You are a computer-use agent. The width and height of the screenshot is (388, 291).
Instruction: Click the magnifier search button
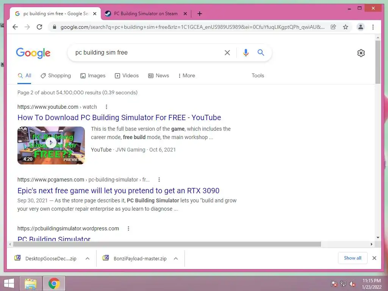click(x=261, y=52)
